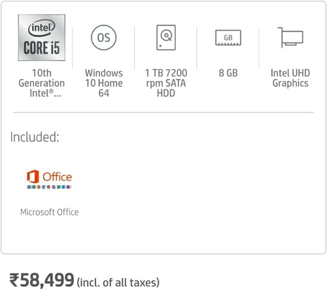Click the Microsoft Office caption
The image size is (327, 304).
pos(50,212)
